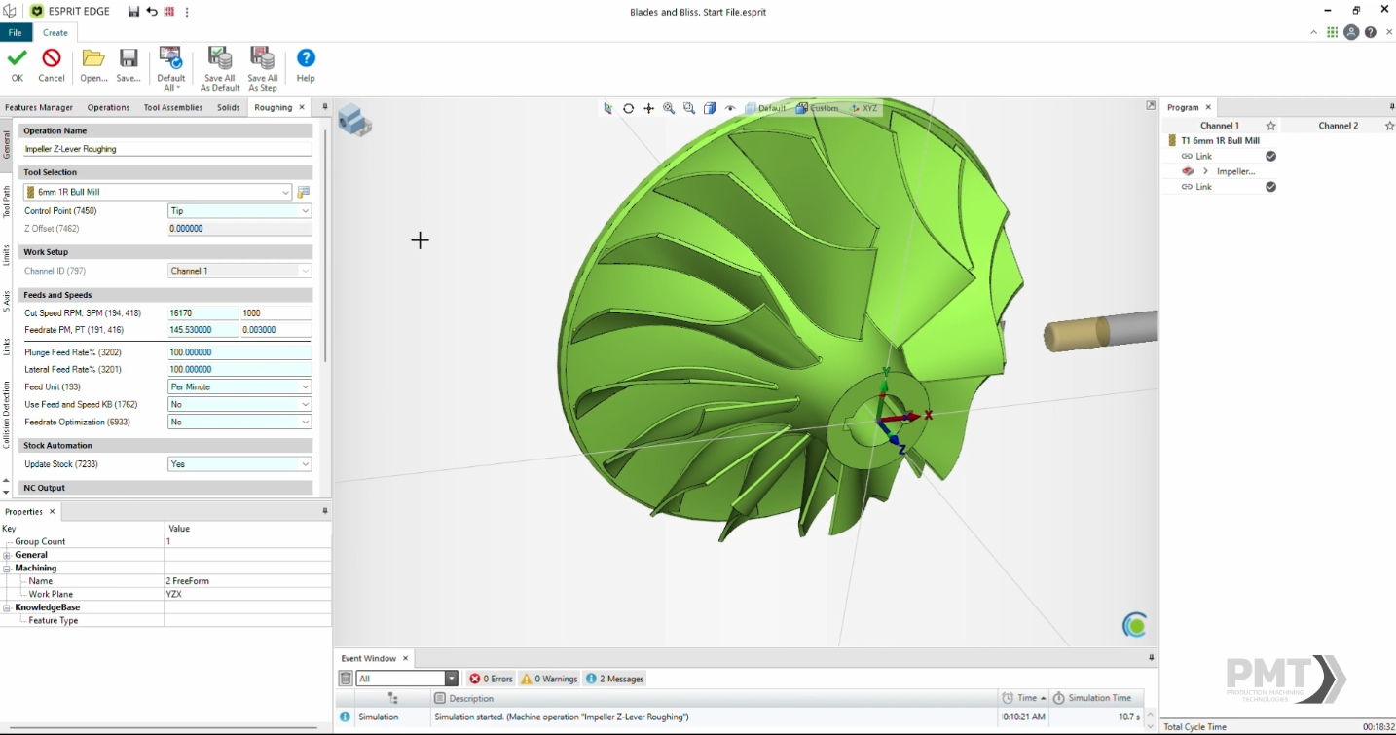The width and height of the screenshot is (1396, 735).
Task: Toggle the 0 Warnings filter
Action: click(549, 679)
